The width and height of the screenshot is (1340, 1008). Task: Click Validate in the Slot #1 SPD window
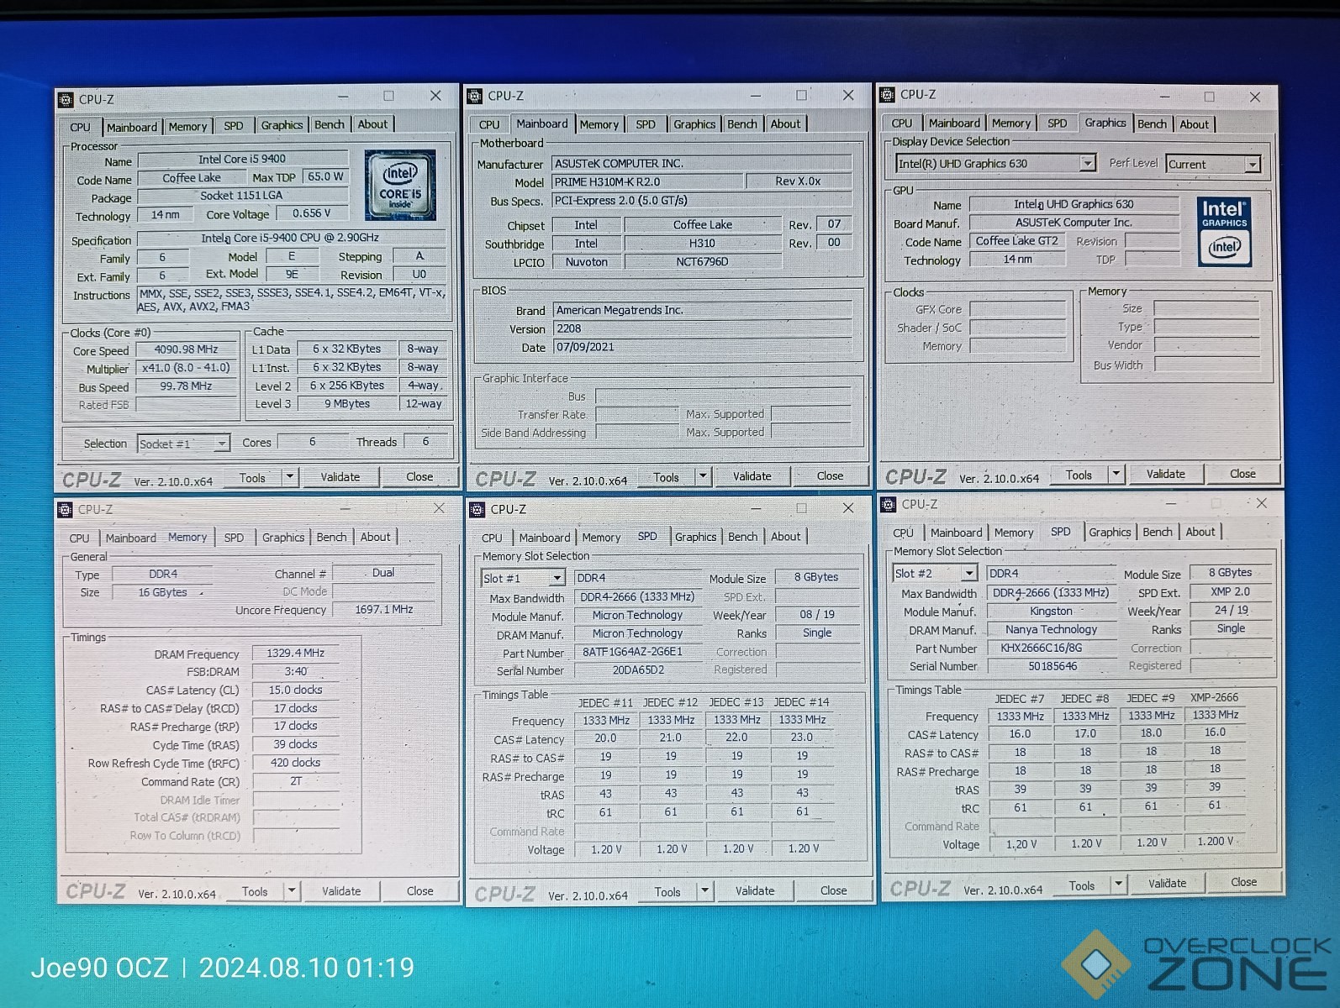[x=755, y=891]
